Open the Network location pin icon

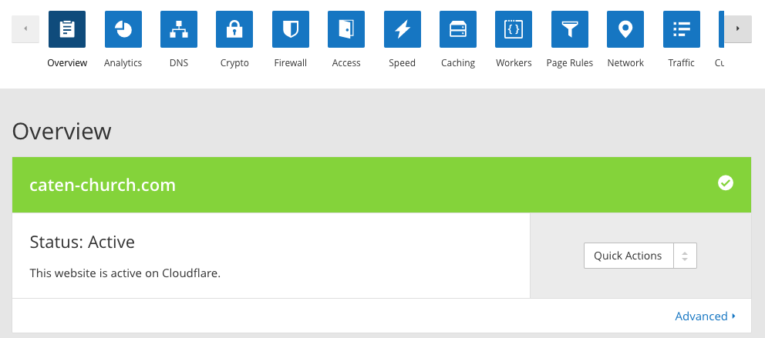click(625, 29)
